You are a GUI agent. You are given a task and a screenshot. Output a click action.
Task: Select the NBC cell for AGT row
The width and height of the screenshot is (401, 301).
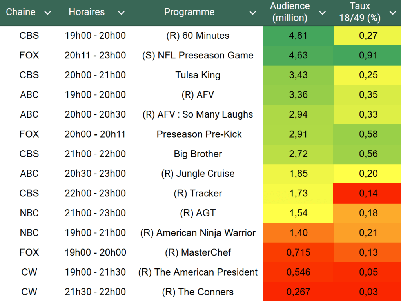tap(29, 213)
